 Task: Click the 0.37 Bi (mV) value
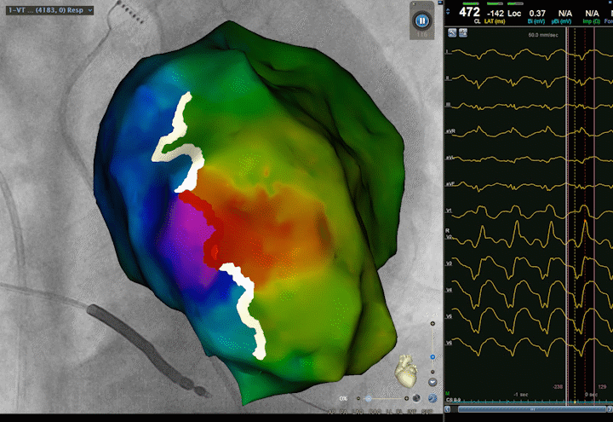(537, 14)
